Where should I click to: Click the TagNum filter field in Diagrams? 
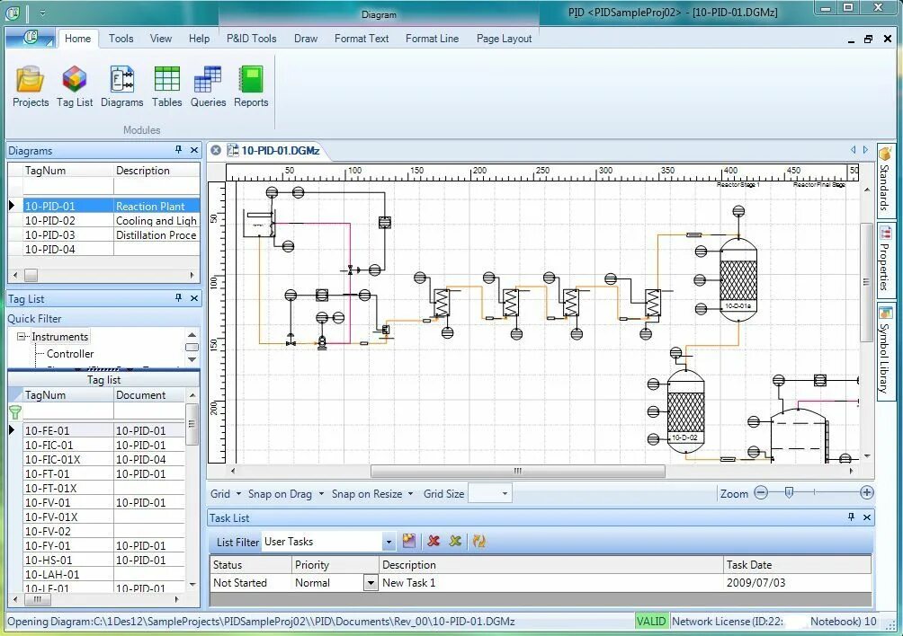pyautogui.click(x=68, y=186)
